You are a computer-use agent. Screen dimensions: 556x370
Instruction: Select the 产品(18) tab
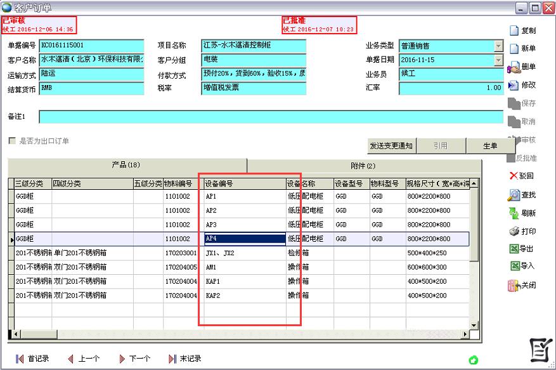[x=126, y=165]
